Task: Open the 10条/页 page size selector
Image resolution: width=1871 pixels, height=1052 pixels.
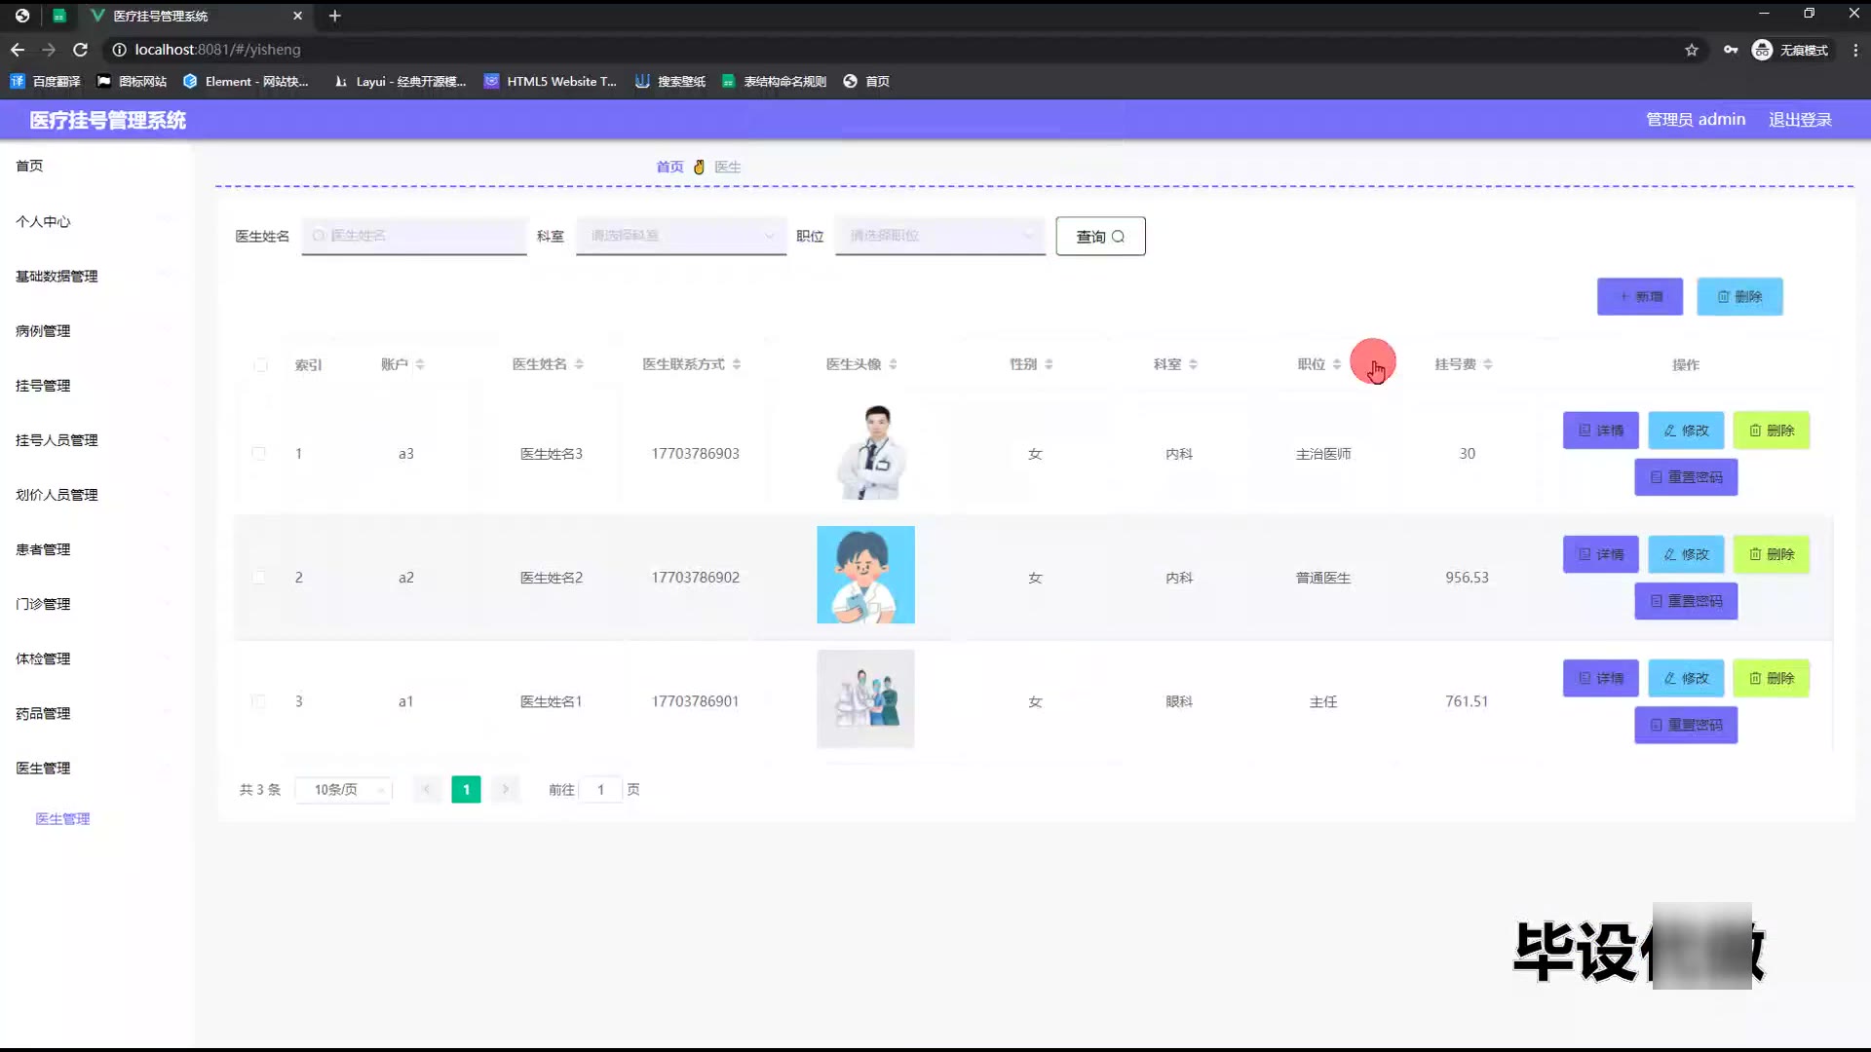Action: pyautogui.click(x=343, y=790)
